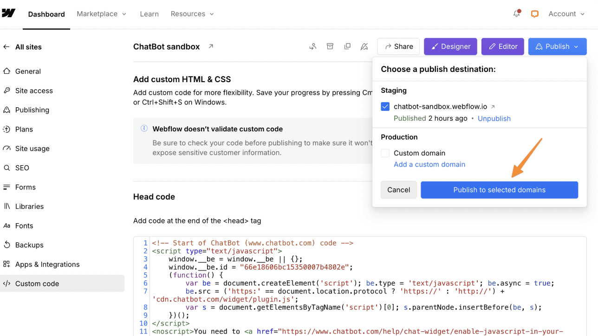This screenshot has width=598, height=336.
Task: Click the Fonts Aa icon
Action: (6, 226)
